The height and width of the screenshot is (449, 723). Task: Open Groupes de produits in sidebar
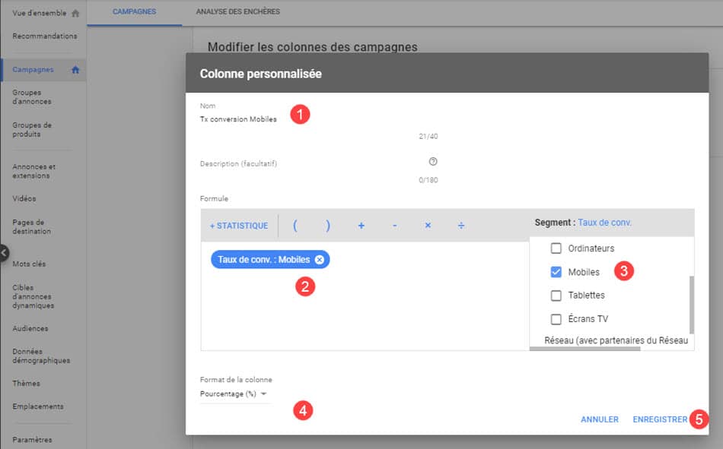[32, 129]
